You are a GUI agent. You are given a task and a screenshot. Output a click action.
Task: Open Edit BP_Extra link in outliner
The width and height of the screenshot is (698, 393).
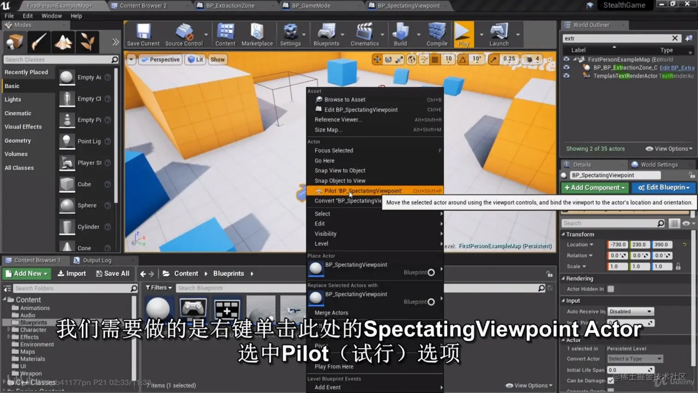(x=677, y=68)
